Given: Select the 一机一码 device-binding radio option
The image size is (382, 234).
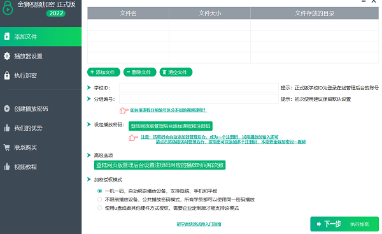Looking at the screenshot, I should click(x=99, y=191).
